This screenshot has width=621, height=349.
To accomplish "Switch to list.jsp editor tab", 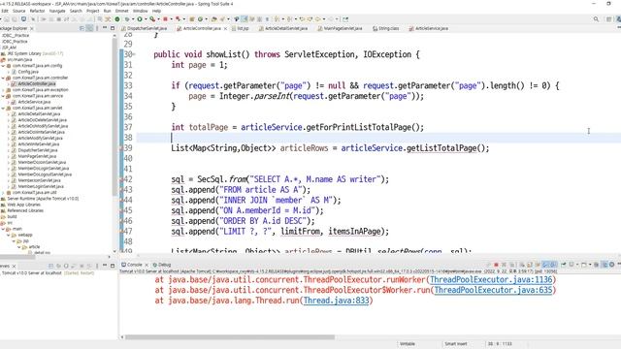I will pyautogui.click(x=240, y=28).
